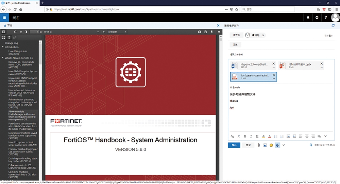The height and width of the screenshot is (184, 340).
Task: Open Change Log outline entry
Action: 12,43
